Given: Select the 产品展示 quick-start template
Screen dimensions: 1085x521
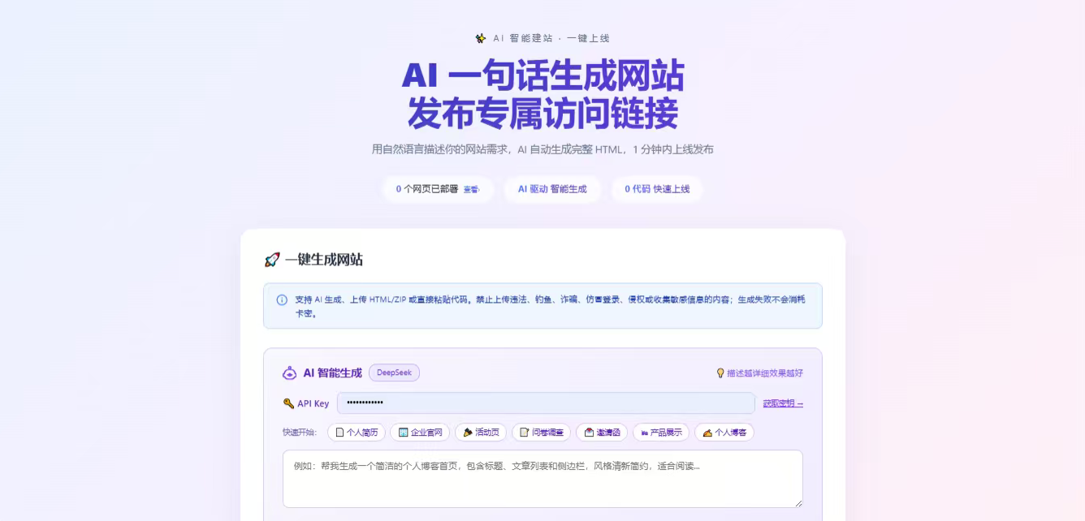Looking at the screenshot, I should (661, 433).
